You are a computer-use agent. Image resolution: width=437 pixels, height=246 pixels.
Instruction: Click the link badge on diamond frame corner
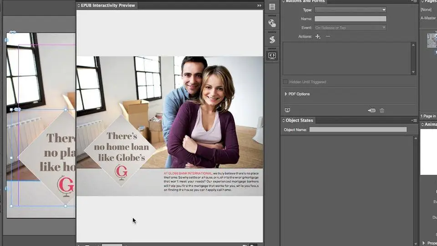[x=17, y=110]
